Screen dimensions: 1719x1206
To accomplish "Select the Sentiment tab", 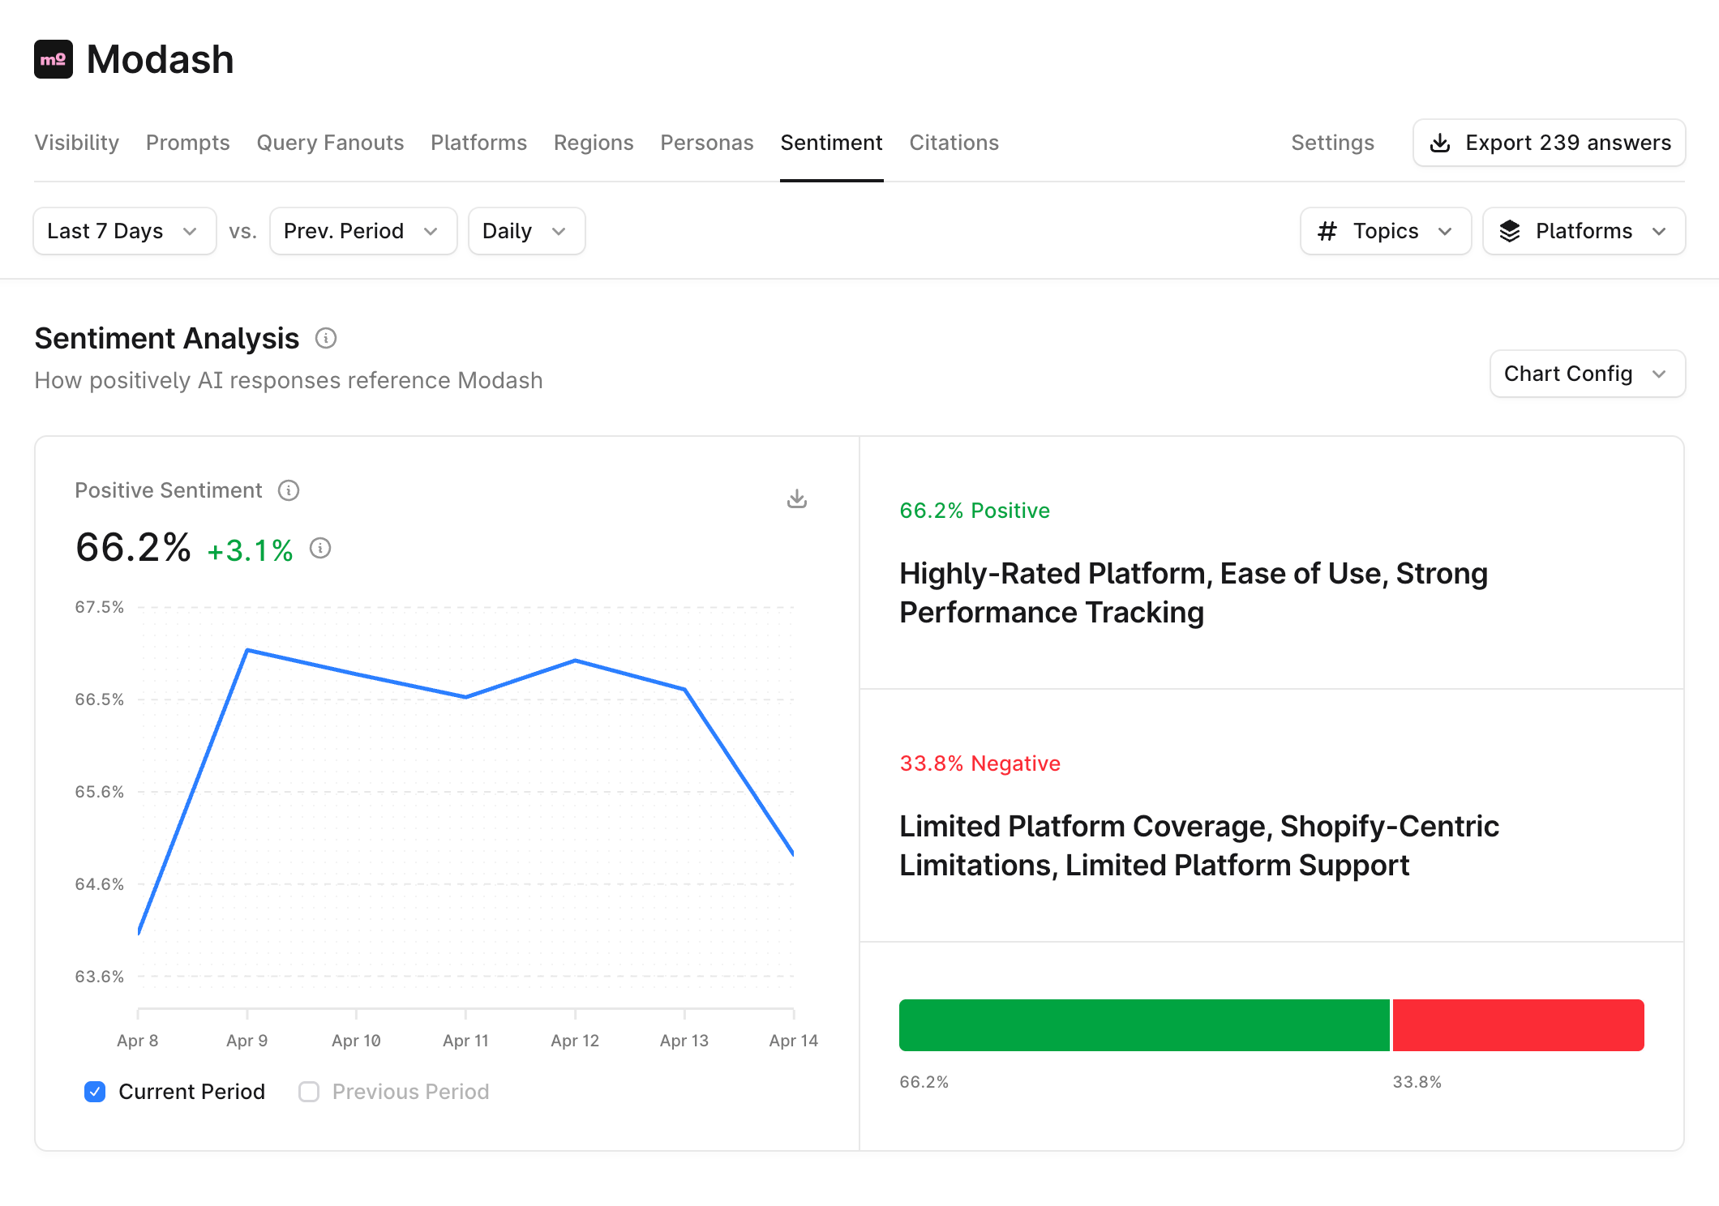I will point(831,143).
